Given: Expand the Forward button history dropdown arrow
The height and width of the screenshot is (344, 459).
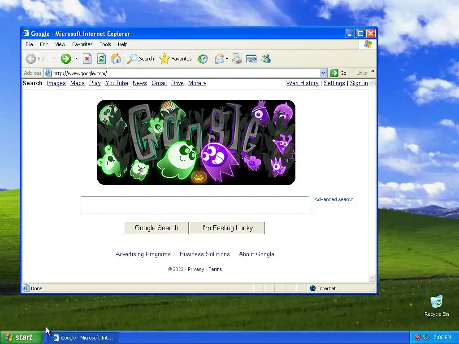Looking at the screenshot, I should tap(76, 59).
